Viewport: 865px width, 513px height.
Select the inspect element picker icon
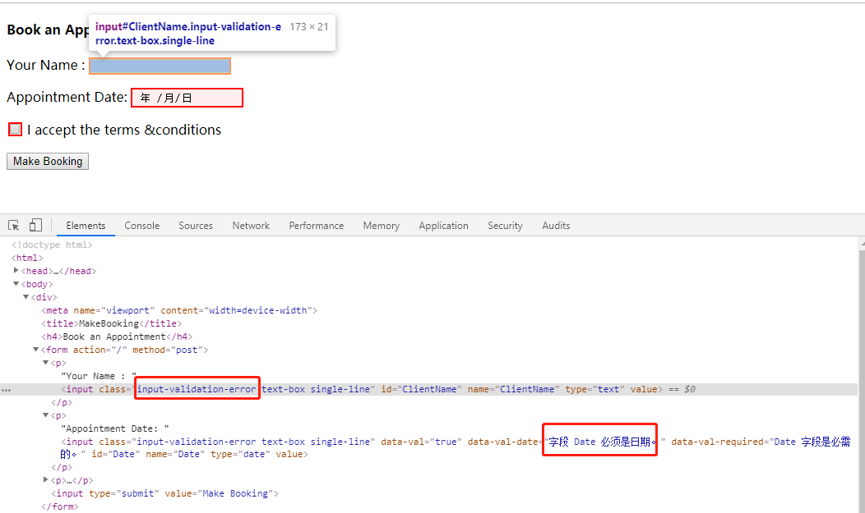click(x=14, y=225)
